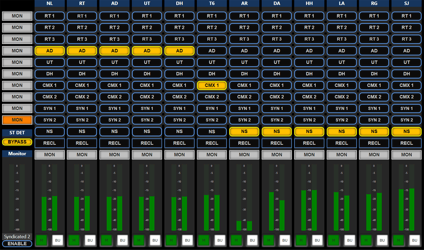Choose RT 1 in the SJ column

pos(406,16)
